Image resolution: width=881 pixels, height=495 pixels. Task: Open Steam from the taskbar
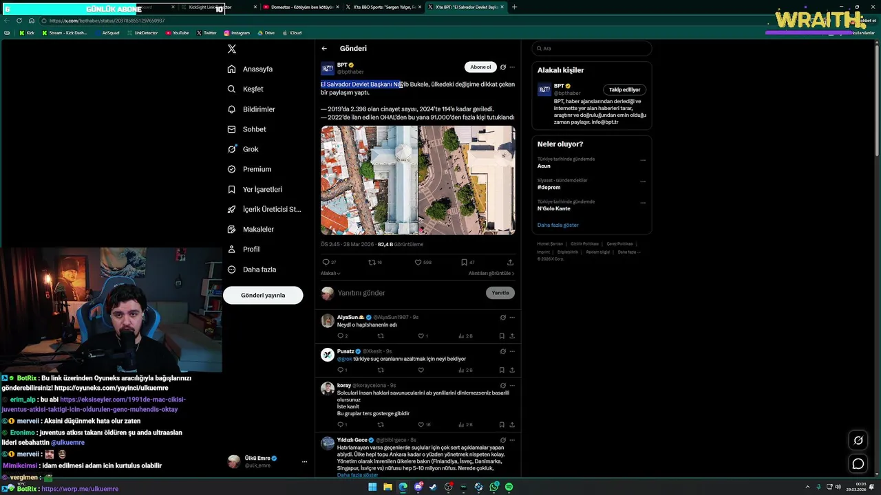433,487
